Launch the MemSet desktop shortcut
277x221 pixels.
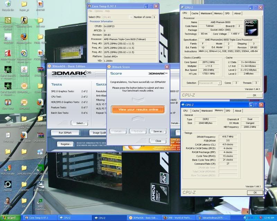pos(7,184)
